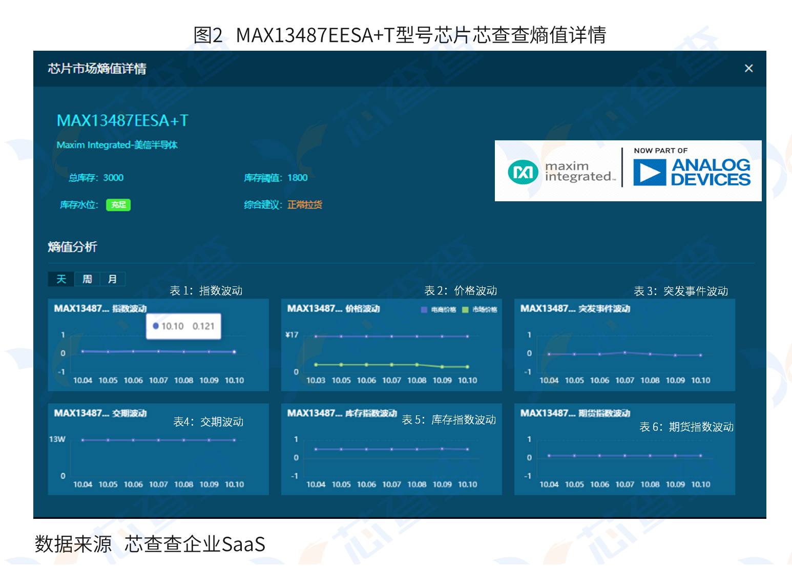The image size is (792, 568).
Task: Toggle 电商价格 legend in price chart
Action: (x=439, y=309)
